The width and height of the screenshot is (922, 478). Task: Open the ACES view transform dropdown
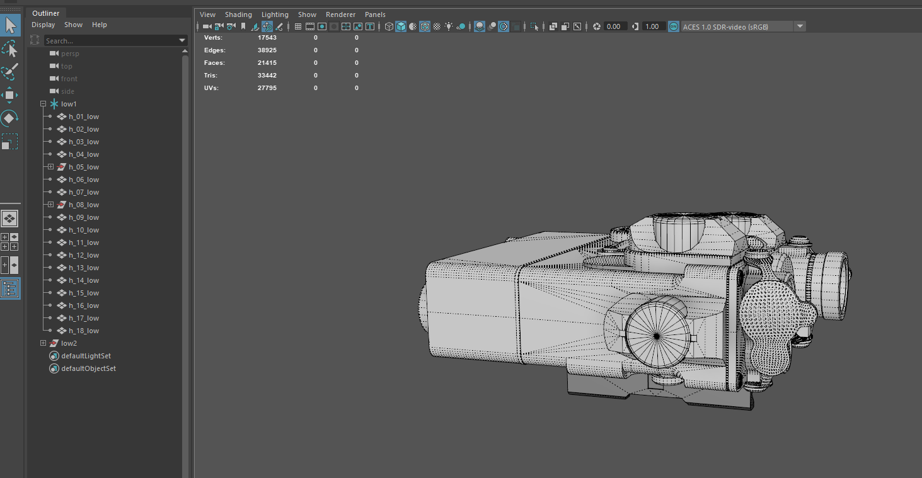[x=800, y=26]
